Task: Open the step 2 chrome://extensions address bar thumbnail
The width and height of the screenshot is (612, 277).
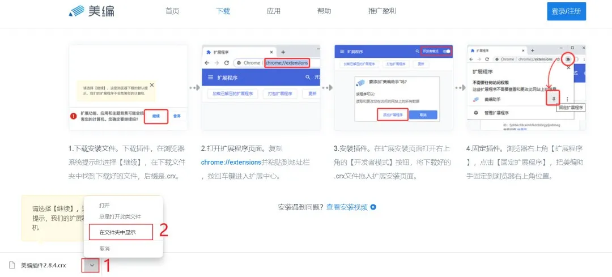Action: click(x=261, y=87)
